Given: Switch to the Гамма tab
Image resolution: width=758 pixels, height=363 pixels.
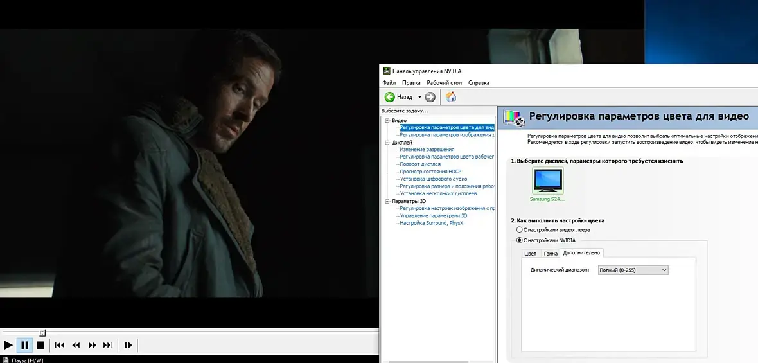Looking at the screenshot, I should pos(550,253).
